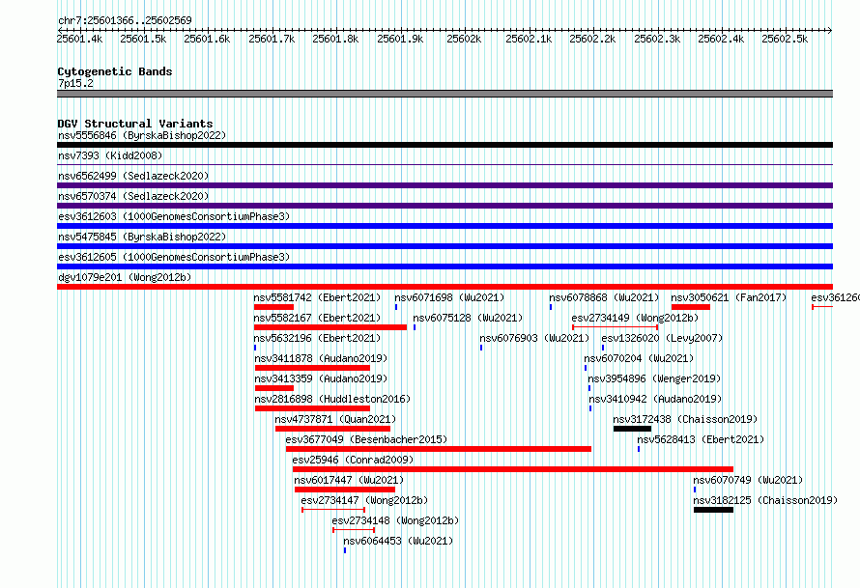860x588 pixels.
Task: Click the nsv5556846 (ByrskaBishop2022) label
Action: [142, 135]
